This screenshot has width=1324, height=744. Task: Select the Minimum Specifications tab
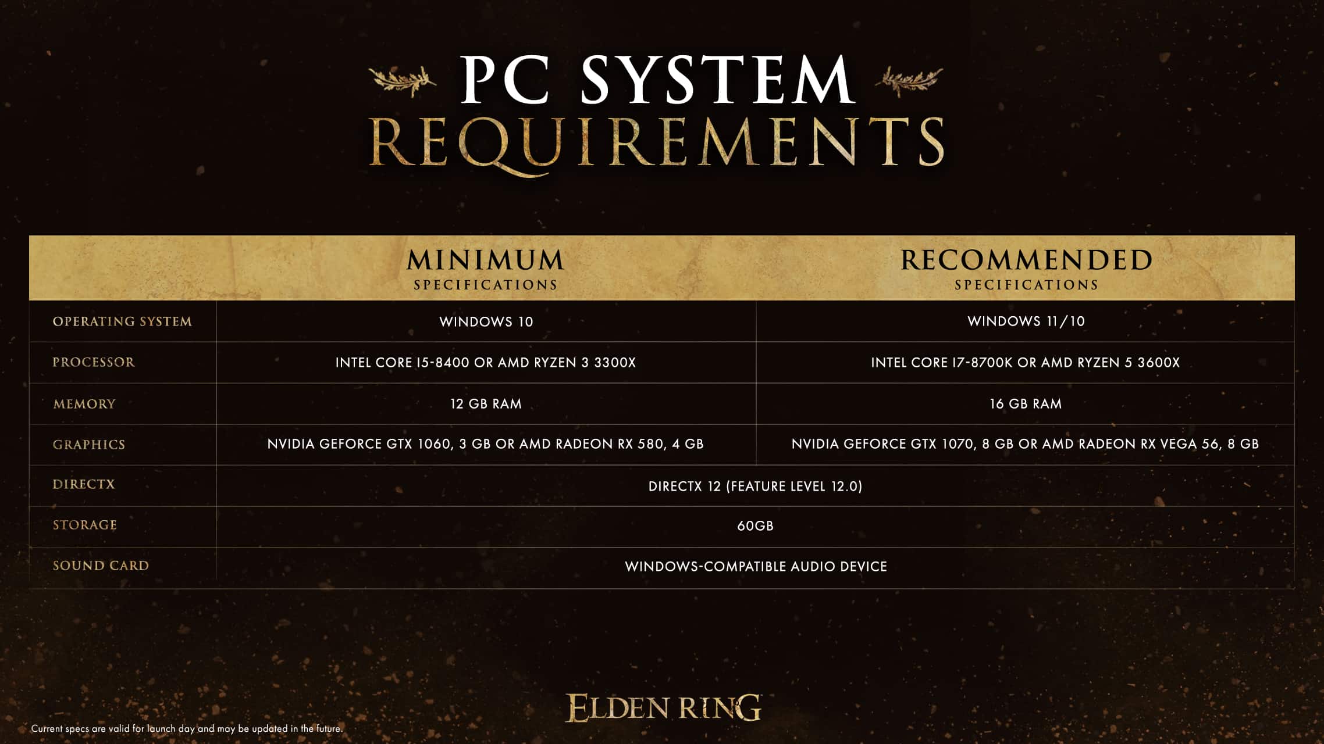pyautogui.click(x=486, y=267)
